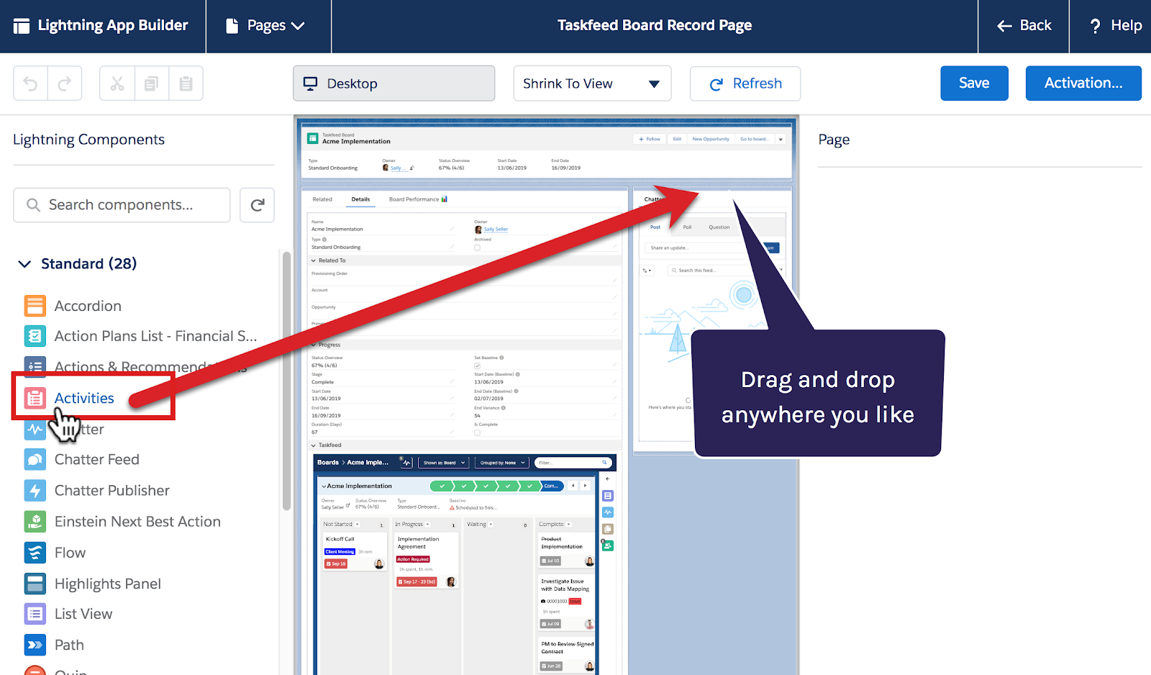This screenshot has width=1151, height=675.
Task: Click the Edit button on record
Action: point(677,139)
